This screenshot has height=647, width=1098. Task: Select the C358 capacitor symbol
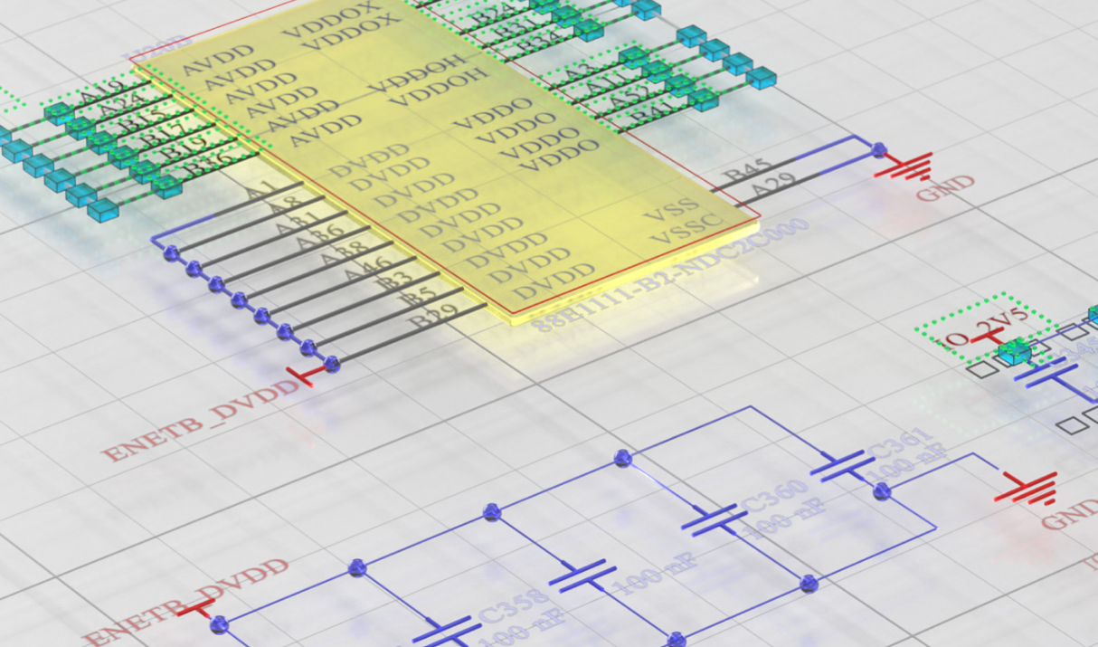pos(452,631)
